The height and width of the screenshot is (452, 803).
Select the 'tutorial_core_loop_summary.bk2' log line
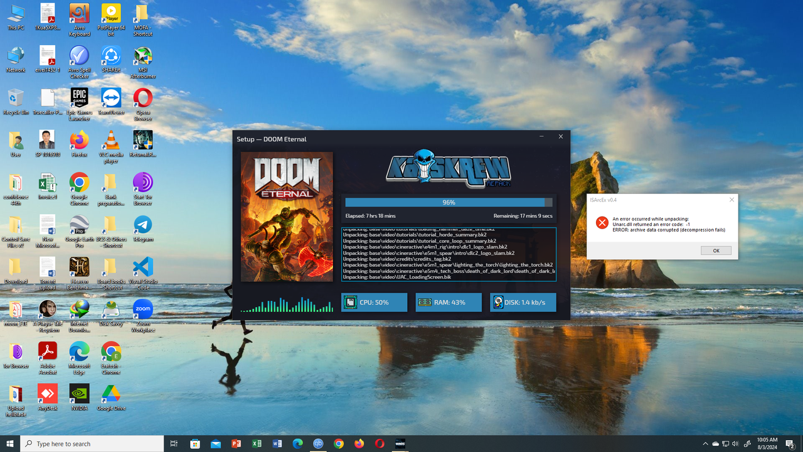coord(420,241)
